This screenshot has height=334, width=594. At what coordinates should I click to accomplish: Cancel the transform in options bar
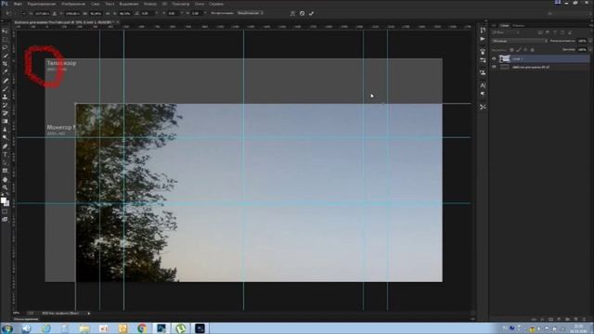pyautogui.click(x=302, y=13)
